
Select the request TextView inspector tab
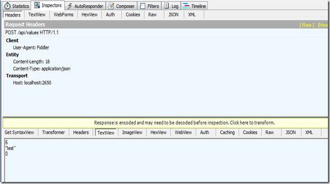(x=37, y=15)
